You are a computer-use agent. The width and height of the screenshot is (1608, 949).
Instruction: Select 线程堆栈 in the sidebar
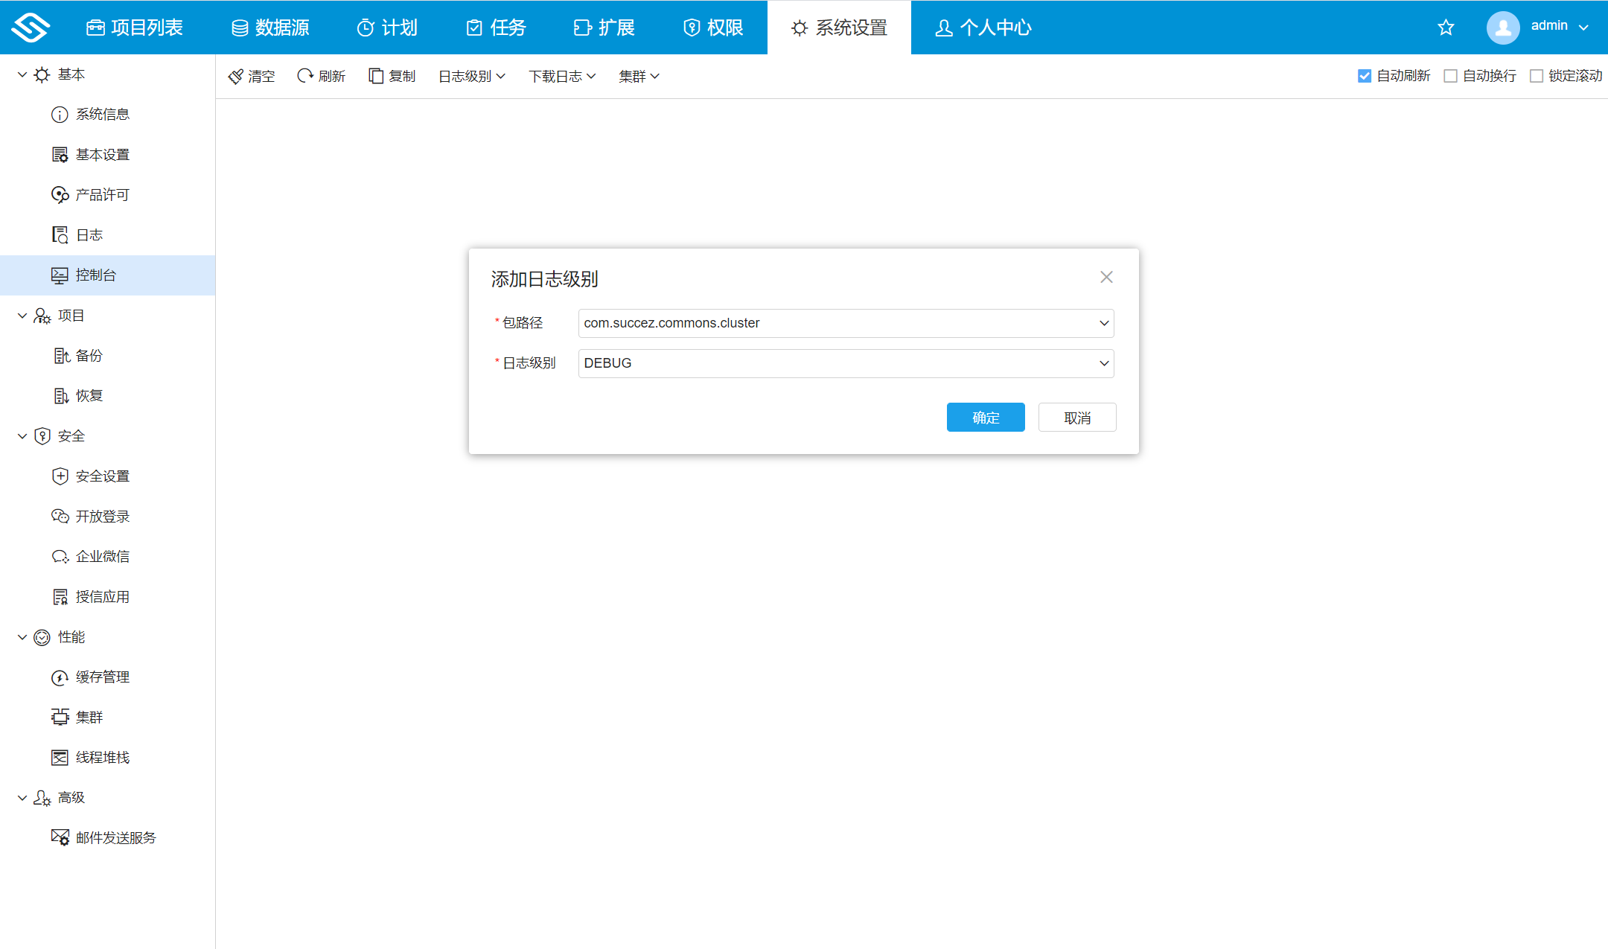[101, 757]
